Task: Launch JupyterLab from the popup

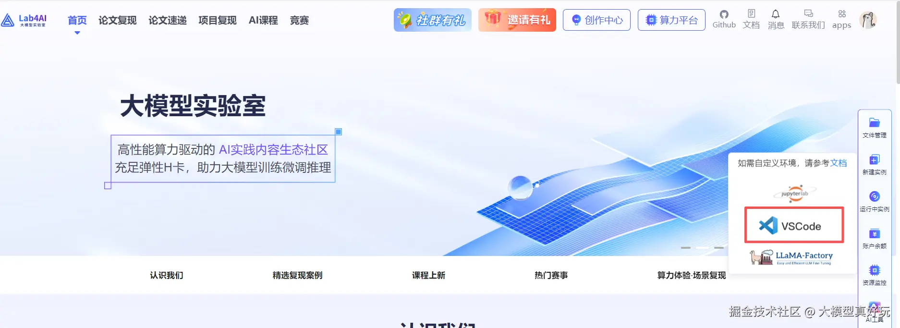Action: [x=795, y=194]
